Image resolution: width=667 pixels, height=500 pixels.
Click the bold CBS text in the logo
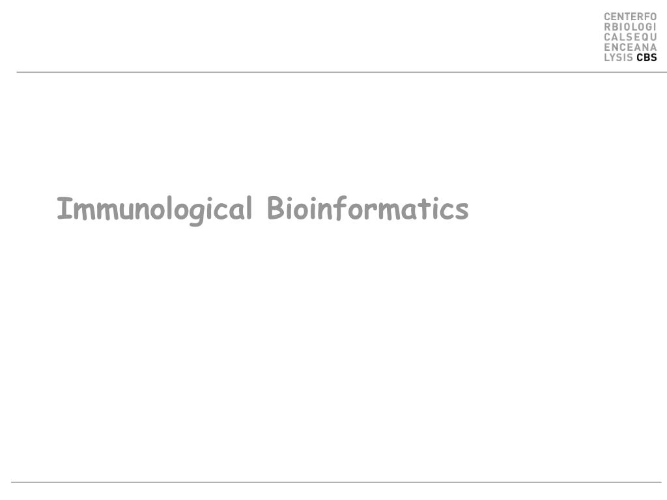(x=647, y=57)
